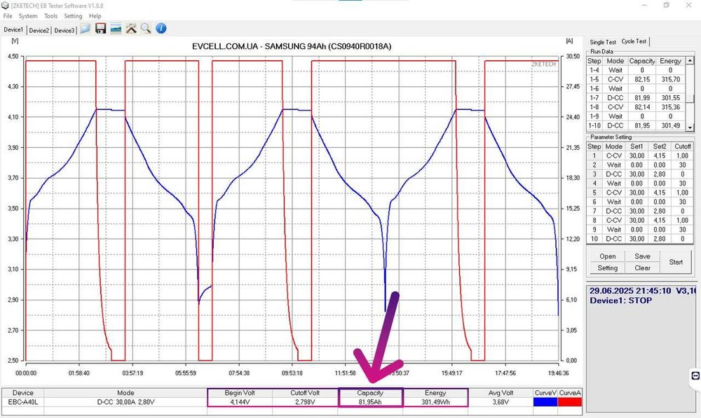Select Run Data step 1-7 cell

tap(594, 98)
